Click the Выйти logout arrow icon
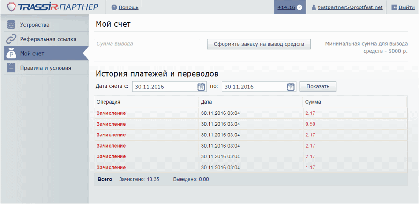Viewport: 419px width, 204px height. point(394,7)
